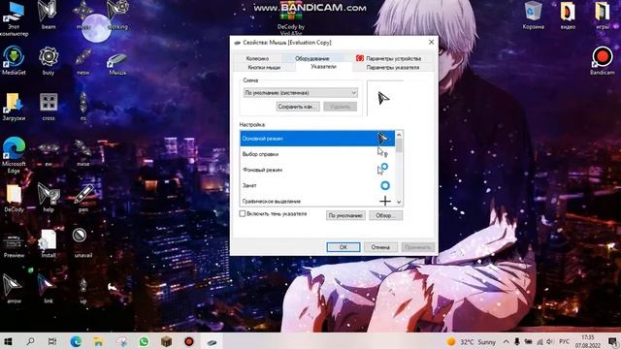Click pointer list scrollbar up arrow
This screenshot has width=621, height=349.
coord(399,135)
